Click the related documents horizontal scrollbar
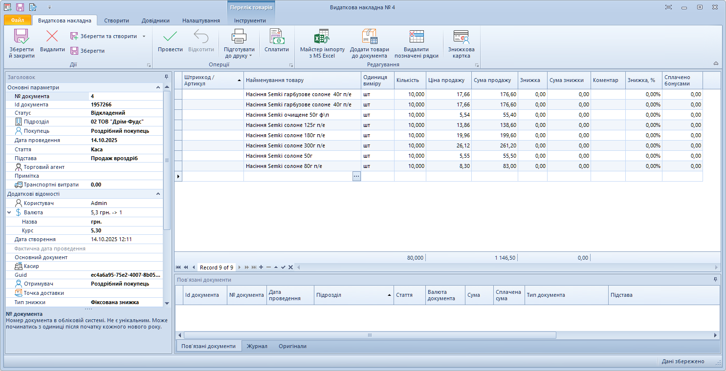Screen dimensions: 726x371 click(370, 335)
